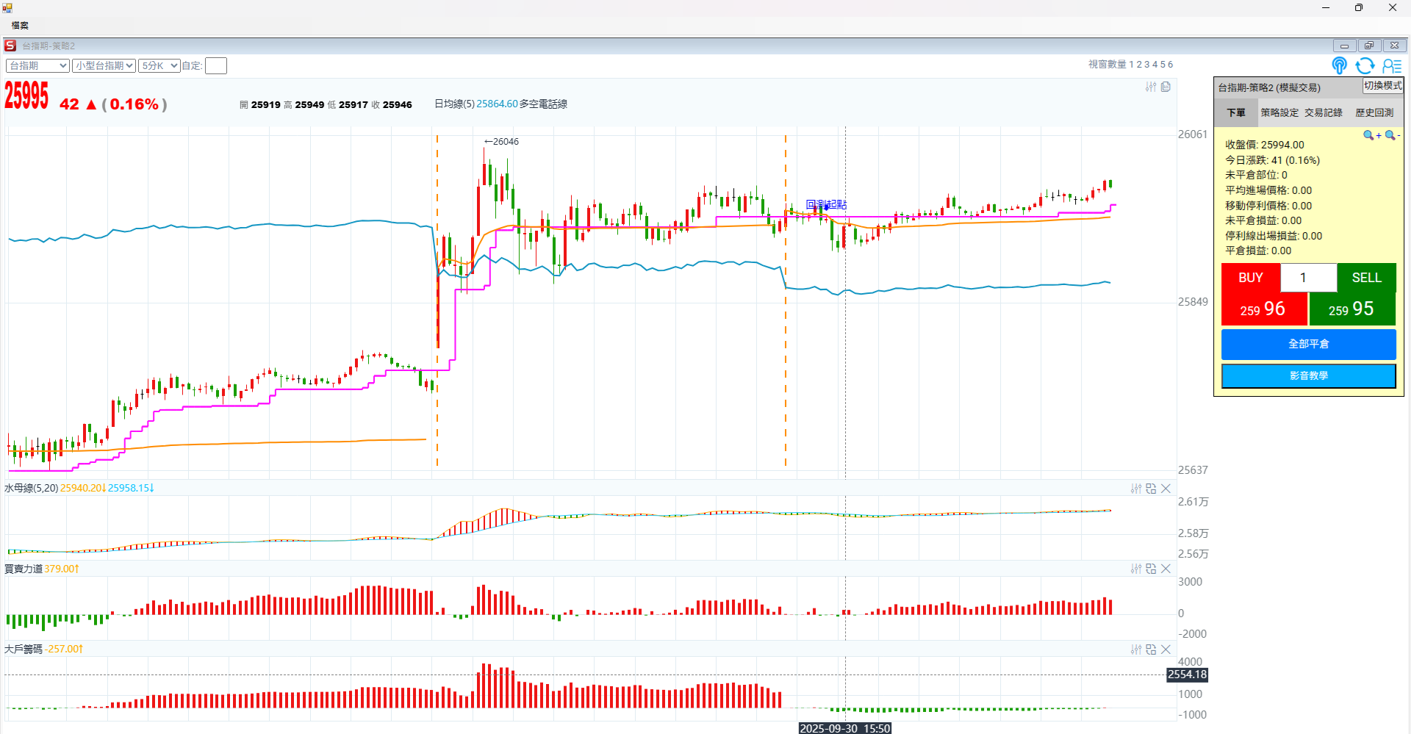Zoom in with the magnifier plus icon
The image size is (1411, 734).
coord(1371,135)
